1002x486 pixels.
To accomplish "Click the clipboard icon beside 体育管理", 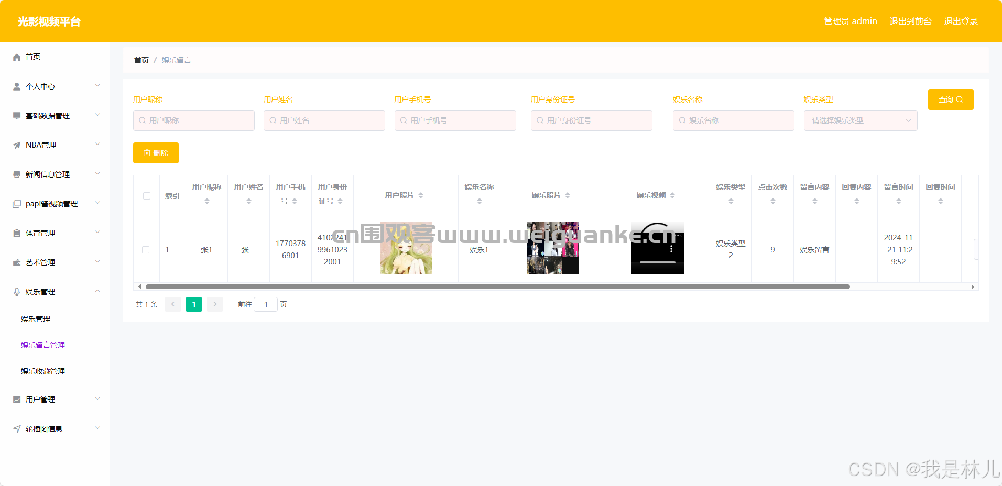I will click(17, 233).
